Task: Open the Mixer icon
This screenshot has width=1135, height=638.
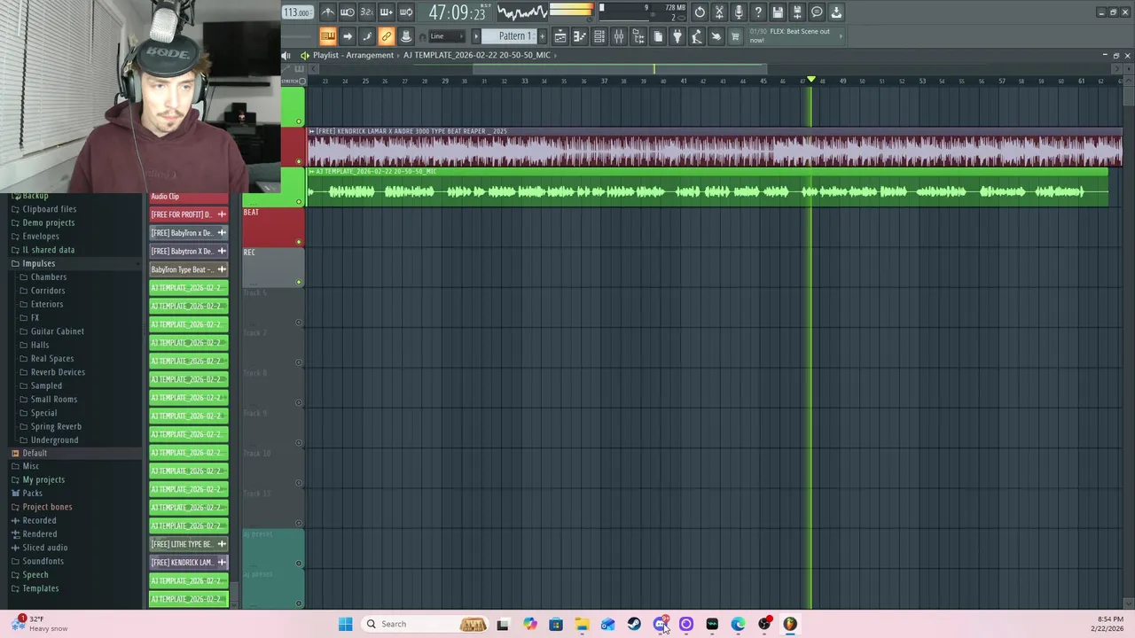Action: [x=619, y=36]
